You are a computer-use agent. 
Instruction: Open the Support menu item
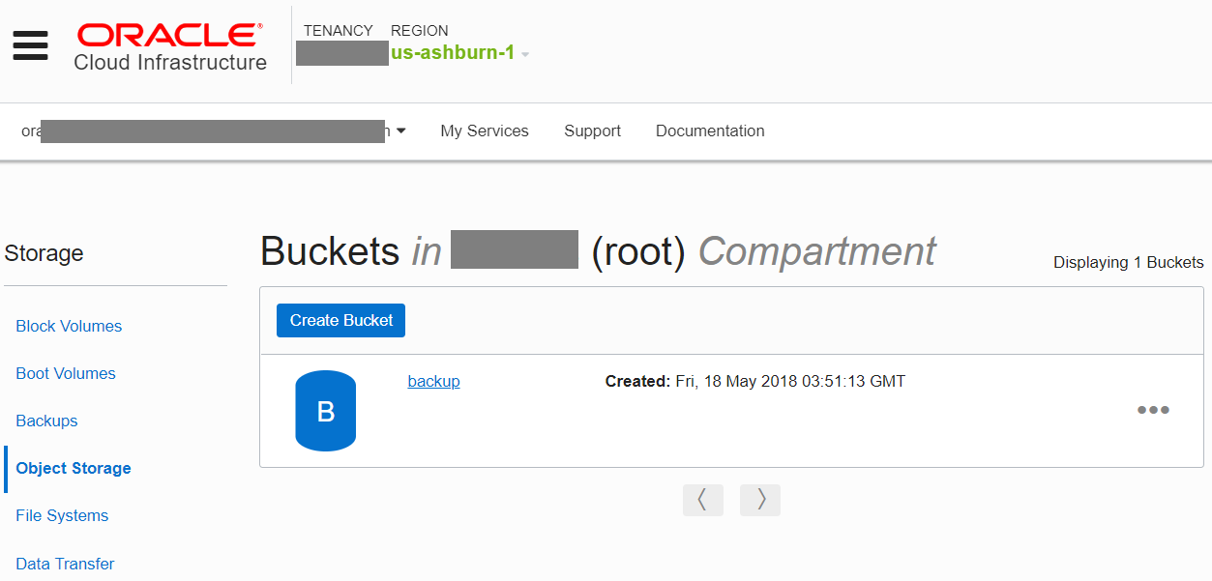[593, 131]
